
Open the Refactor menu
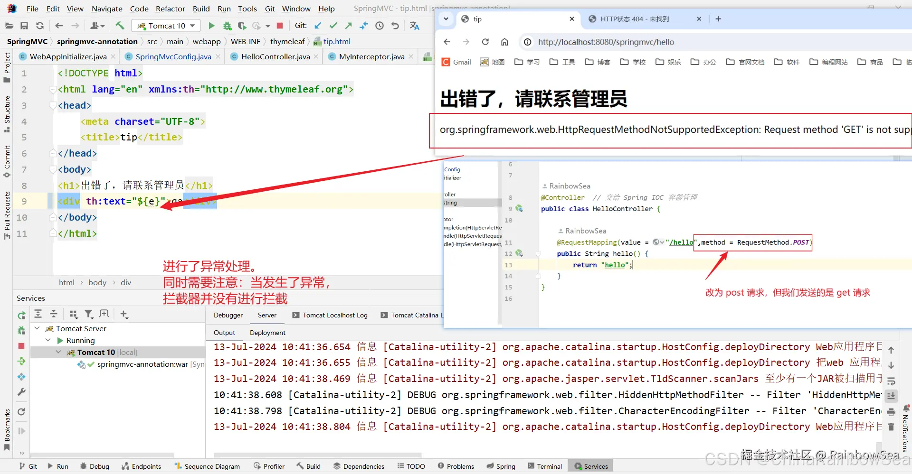coord(170,9)
